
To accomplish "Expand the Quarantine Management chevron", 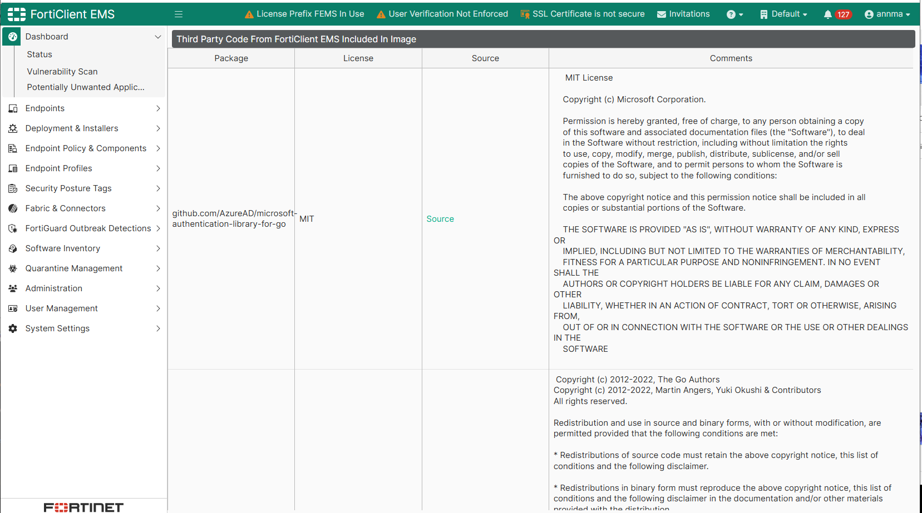I will [158, 268].
